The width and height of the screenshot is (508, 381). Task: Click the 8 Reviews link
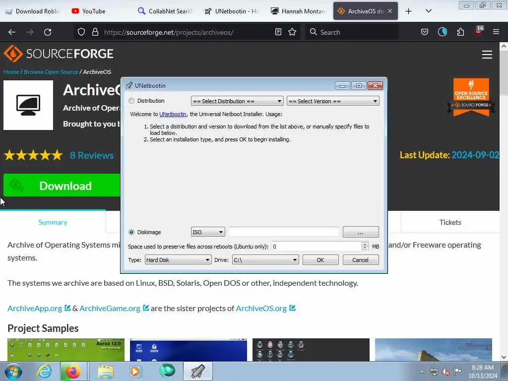tap(92, 155)
